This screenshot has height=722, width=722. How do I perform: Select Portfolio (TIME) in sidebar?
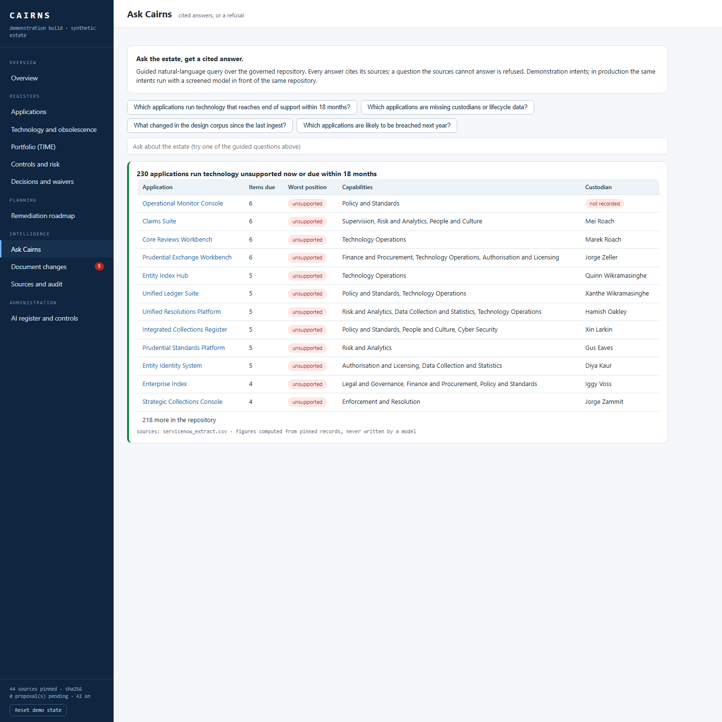57,147
